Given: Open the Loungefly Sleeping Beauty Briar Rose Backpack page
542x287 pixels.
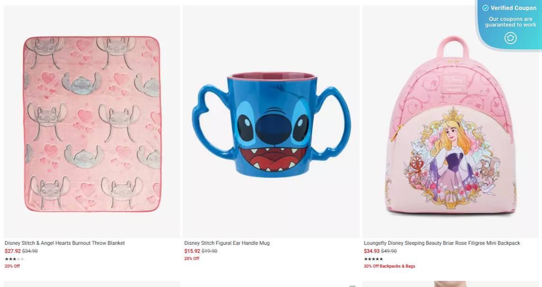Looking at the screenshot, I should [x=443, y=243].
